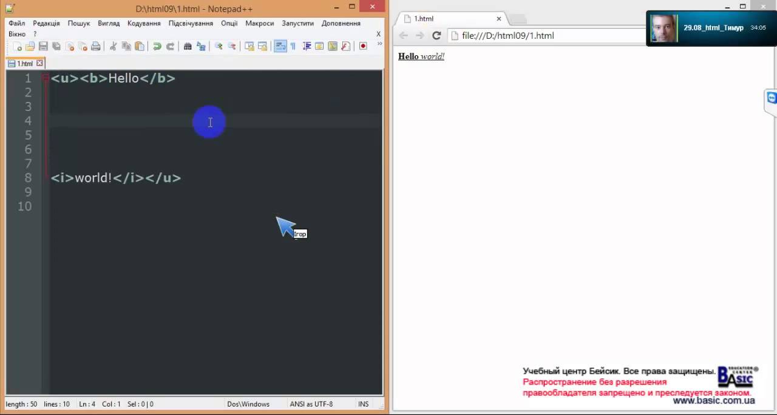Click the Close All toolbar icon
The height and width of the screenshot is (415, 777).
pyautogui.click(x=83, y=46)
